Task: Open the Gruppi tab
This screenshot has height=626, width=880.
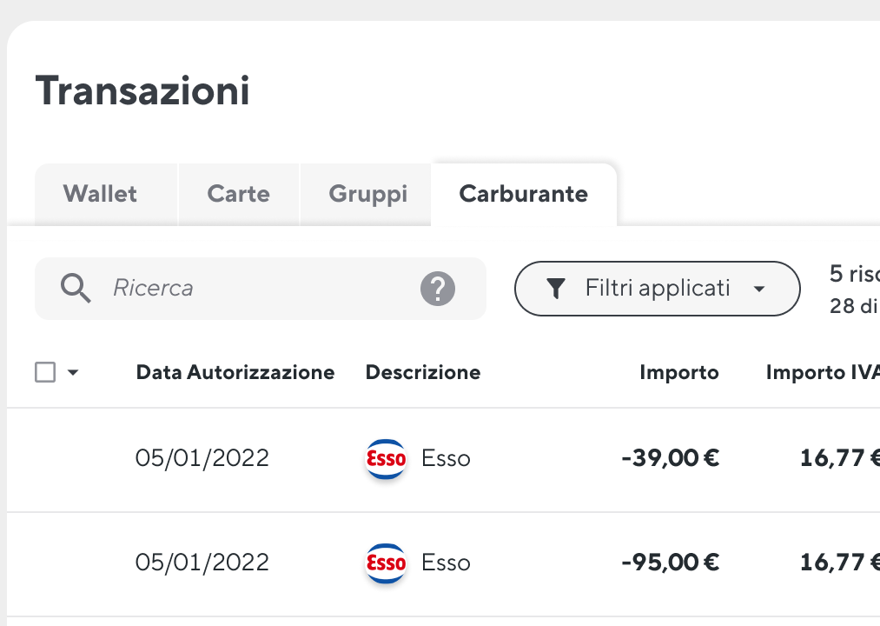Action: pyautogui.click(x=368, y=194)
